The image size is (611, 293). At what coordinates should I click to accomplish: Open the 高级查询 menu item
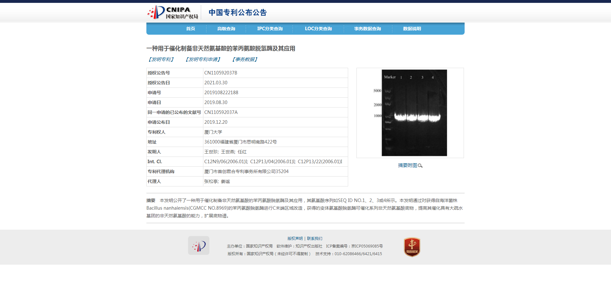pyautogui.click(x=226, y=29)
